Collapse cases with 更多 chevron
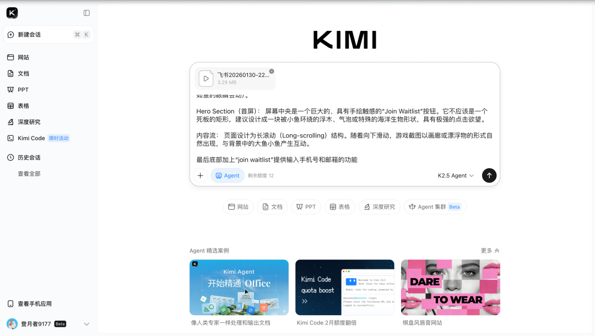595x336 pixels. click(490, 251)
